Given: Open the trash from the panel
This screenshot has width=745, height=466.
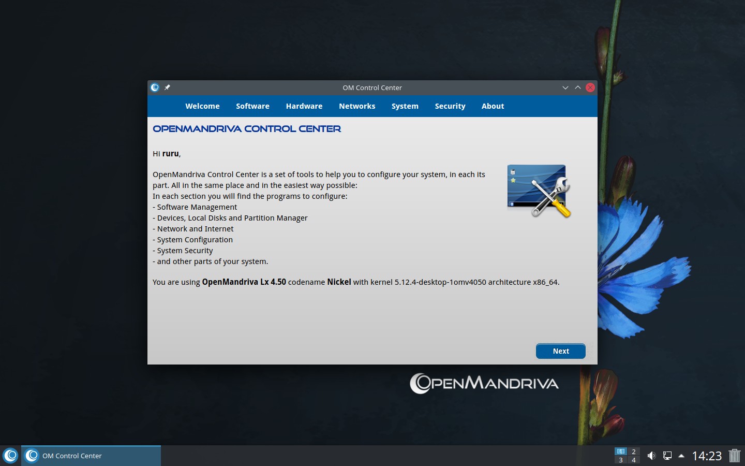Looking at the screenshot, I should pyautogui.click(x=735, y=456).
